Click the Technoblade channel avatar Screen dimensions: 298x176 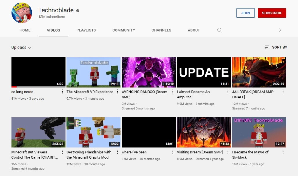22,13
